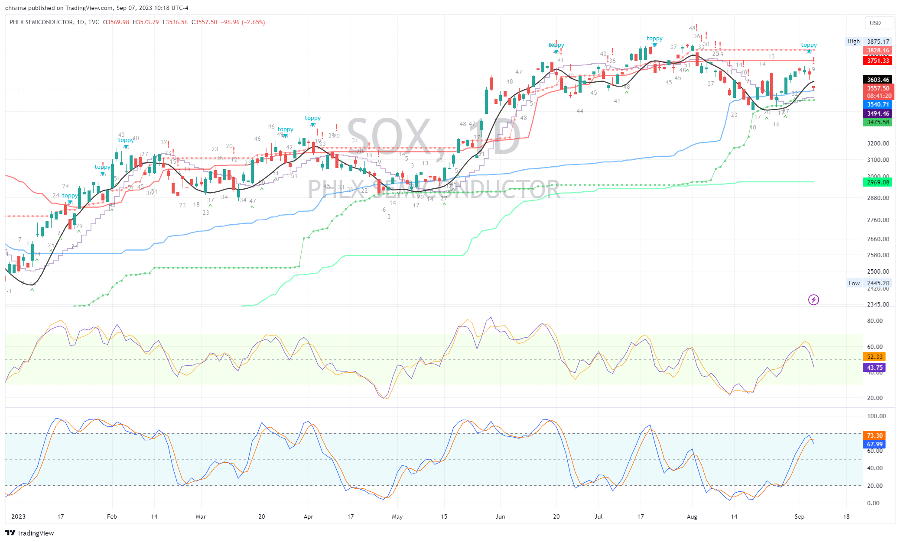Click the PHLX SEMICONDUCTOR symbol title

(x=41, y=22)
